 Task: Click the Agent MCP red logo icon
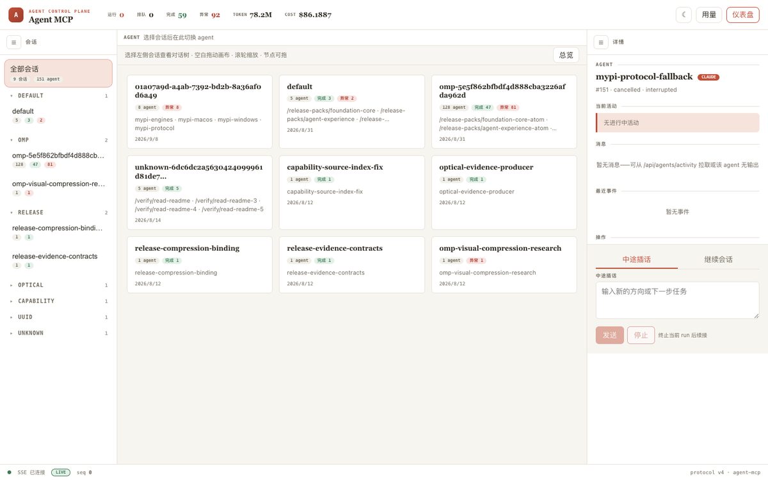click(16, 15)
